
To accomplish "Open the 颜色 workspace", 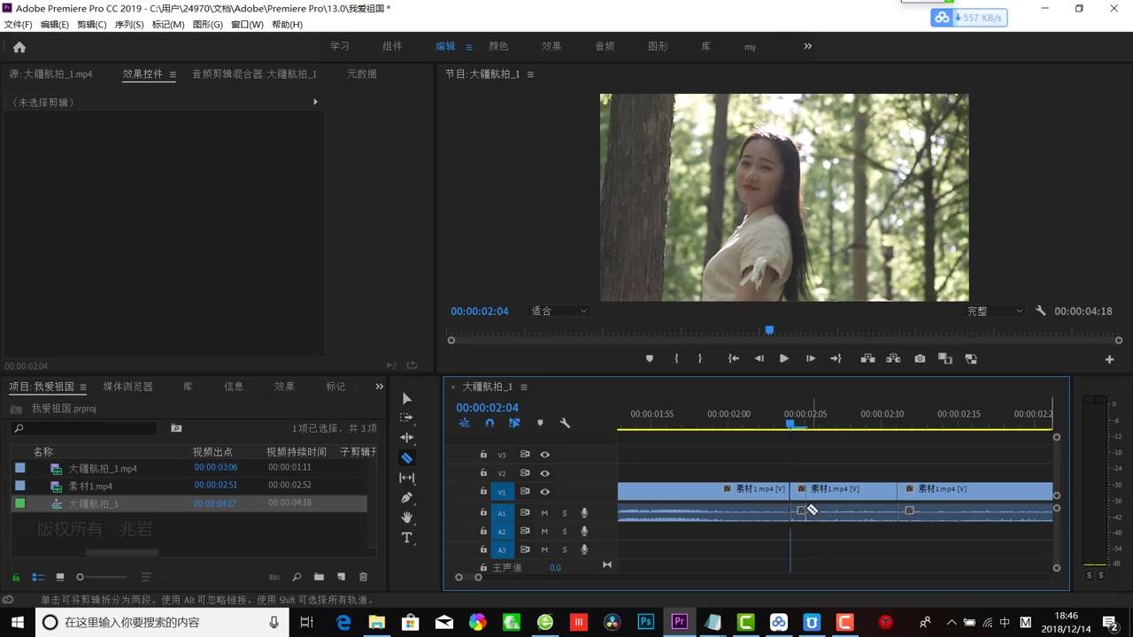I will [x=498, y=46].
